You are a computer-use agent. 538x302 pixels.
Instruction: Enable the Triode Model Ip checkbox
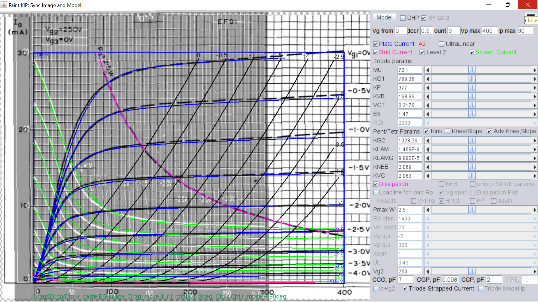481,289
